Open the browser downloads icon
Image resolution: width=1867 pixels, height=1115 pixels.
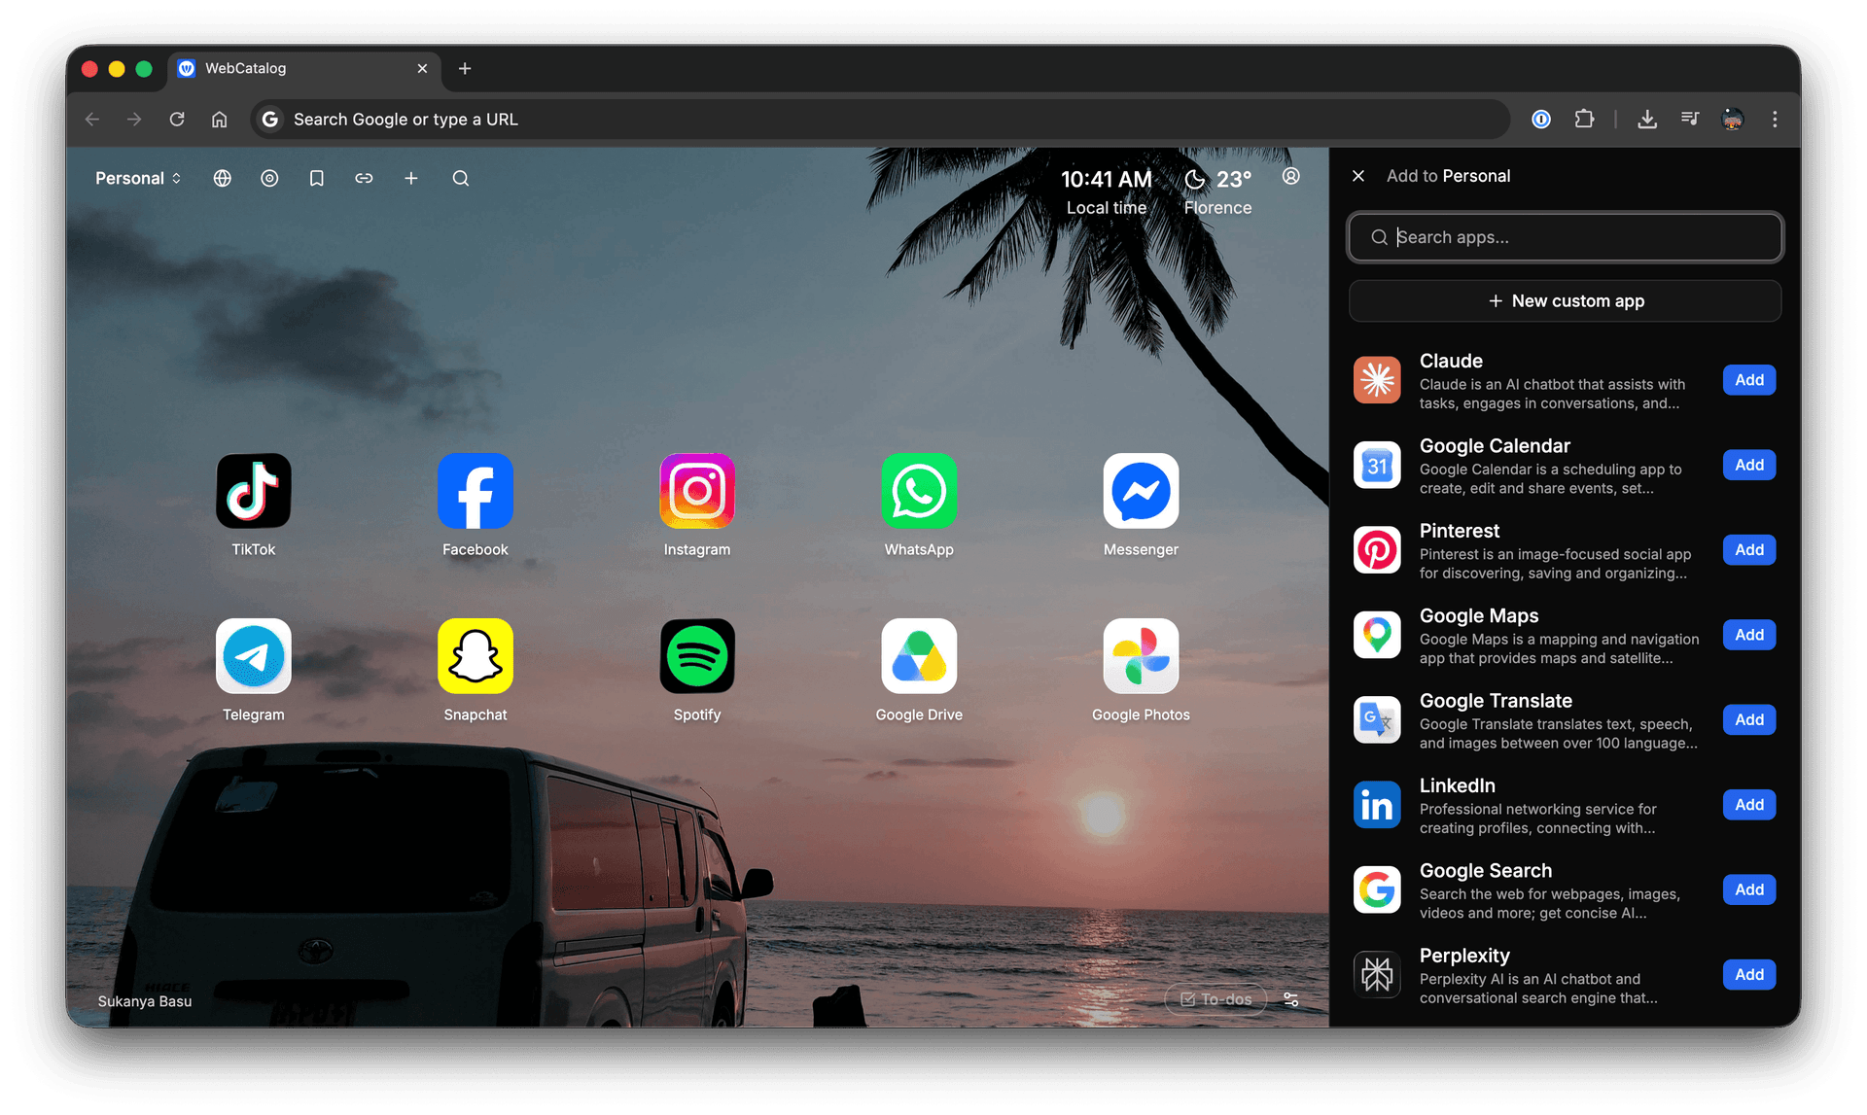pyautogui.click(x=1646, y=119)
